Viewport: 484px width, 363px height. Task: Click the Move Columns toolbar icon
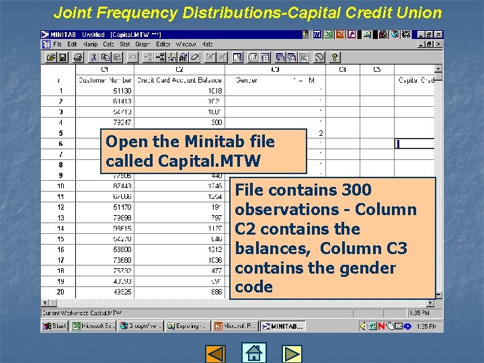pyautogui.click(x=183, y=57)
